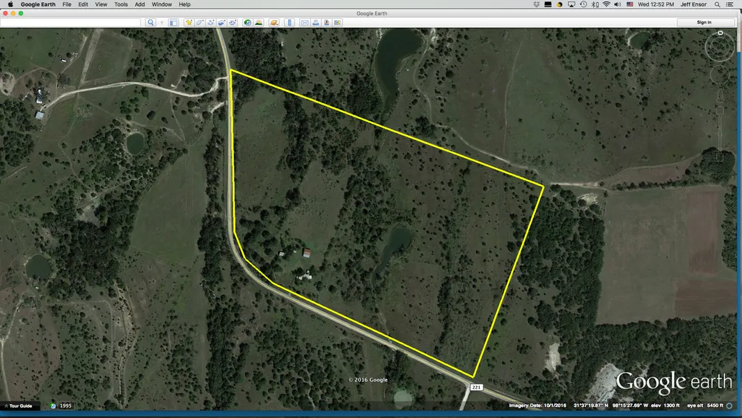Select the Add Path tool
This screenshot has width=742, height=418.
[x=210, y=22]
